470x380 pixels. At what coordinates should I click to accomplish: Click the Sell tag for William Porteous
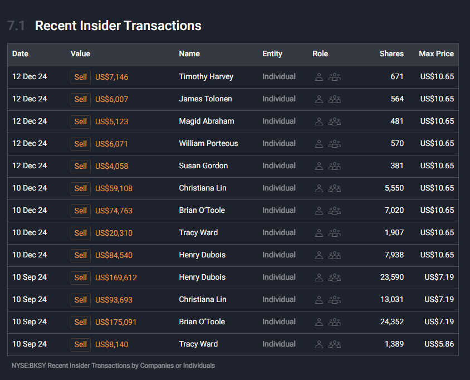pos(81,144)
